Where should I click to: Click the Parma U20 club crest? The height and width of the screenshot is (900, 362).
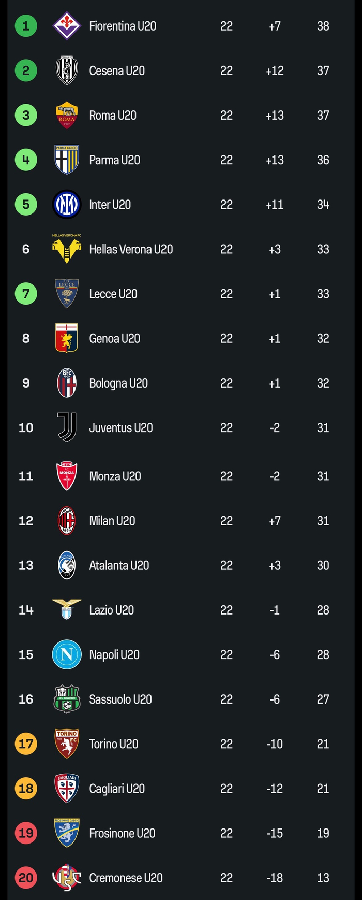67,160
